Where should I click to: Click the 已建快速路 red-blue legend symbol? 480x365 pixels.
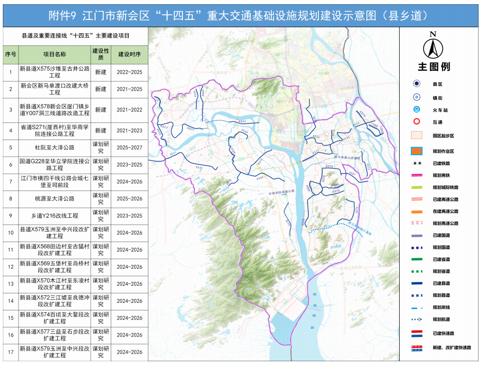417,334
